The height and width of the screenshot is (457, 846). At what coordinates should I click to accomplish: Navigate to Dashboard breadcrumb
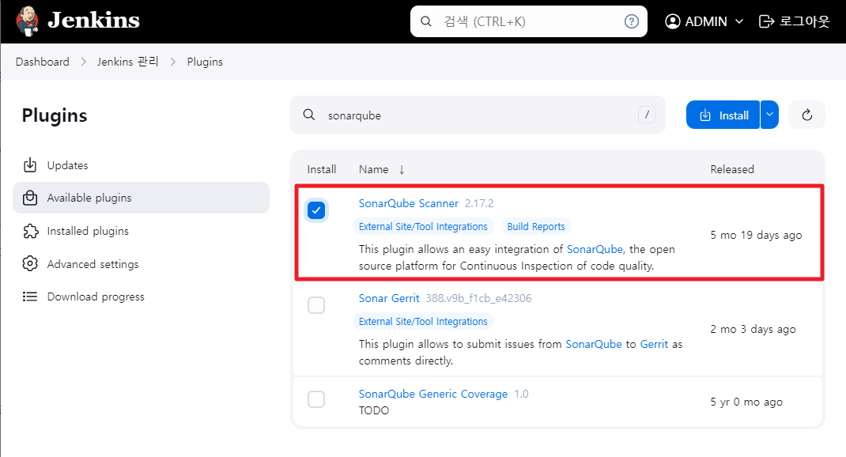(x=43, y=62)
